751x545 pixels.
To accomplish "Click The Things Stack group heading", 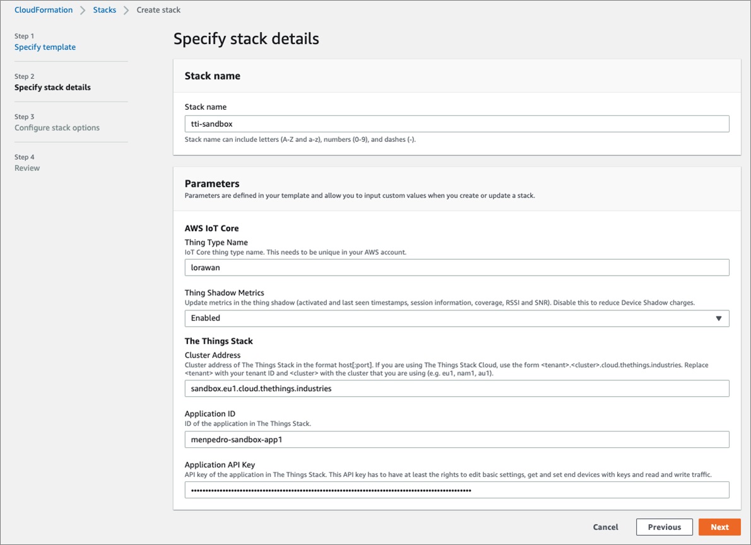I will coord(219,341).
